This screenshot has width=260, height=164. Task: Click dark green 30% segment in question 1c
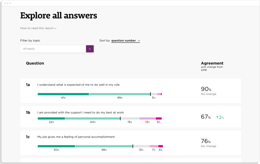(x=56, y=146)
